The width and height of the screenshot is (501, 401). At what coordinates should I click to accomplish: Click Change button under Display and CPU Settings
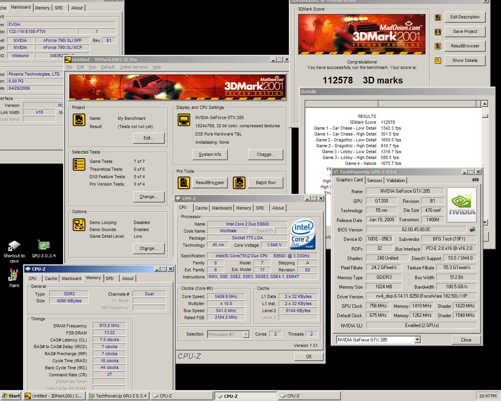[x=265, y=154]
